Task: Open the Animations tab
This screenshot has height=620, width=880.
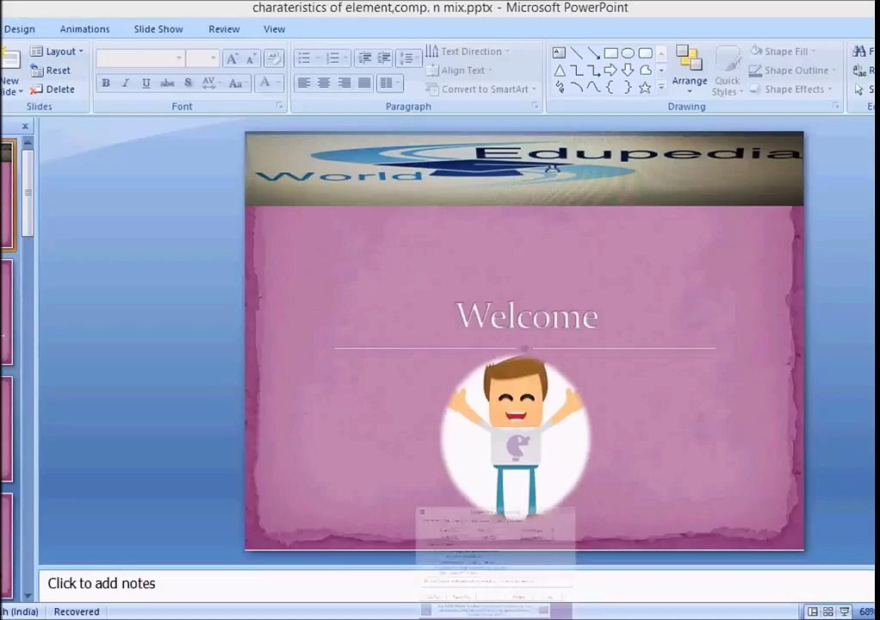Action: coord(84,29)
